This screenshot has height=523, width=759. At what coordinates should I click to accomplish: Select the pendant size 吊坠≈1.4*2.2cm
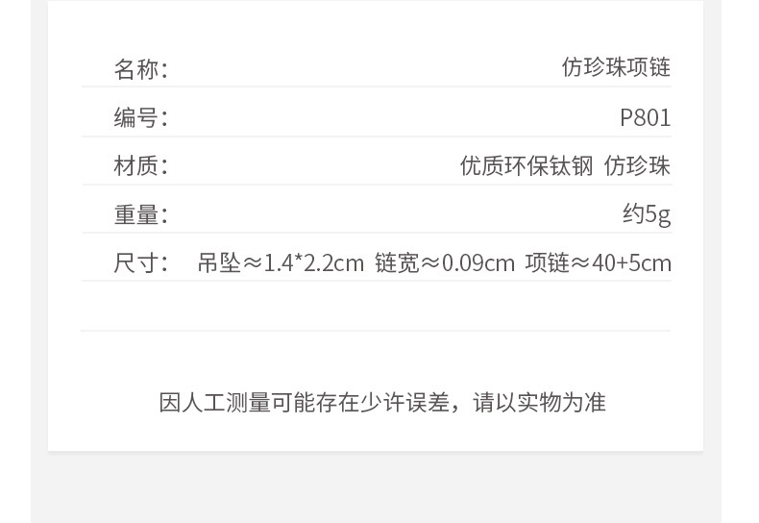281,262
